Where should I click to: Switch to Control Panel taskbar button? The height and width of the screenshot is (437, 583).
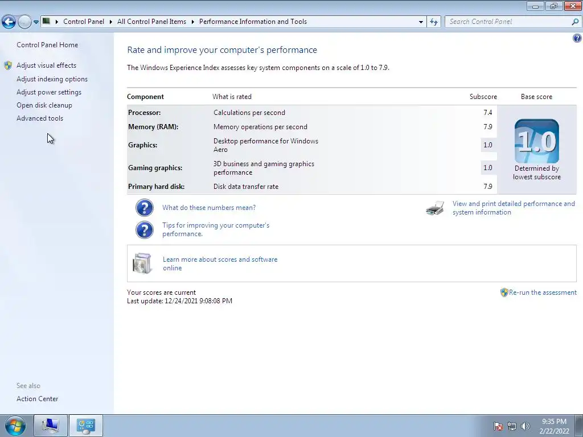pos(86,426)
